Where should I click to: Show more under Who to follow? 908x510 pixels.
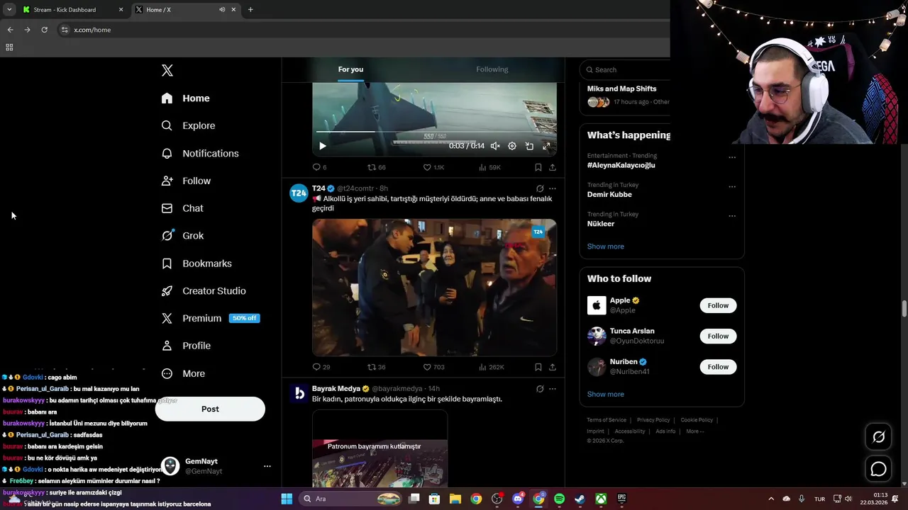click(x=606, y=394)
